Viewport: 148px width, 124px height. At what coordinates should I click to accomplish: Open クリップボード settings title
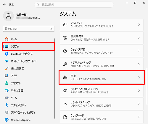pyautogui.click(x=77, y=115)
